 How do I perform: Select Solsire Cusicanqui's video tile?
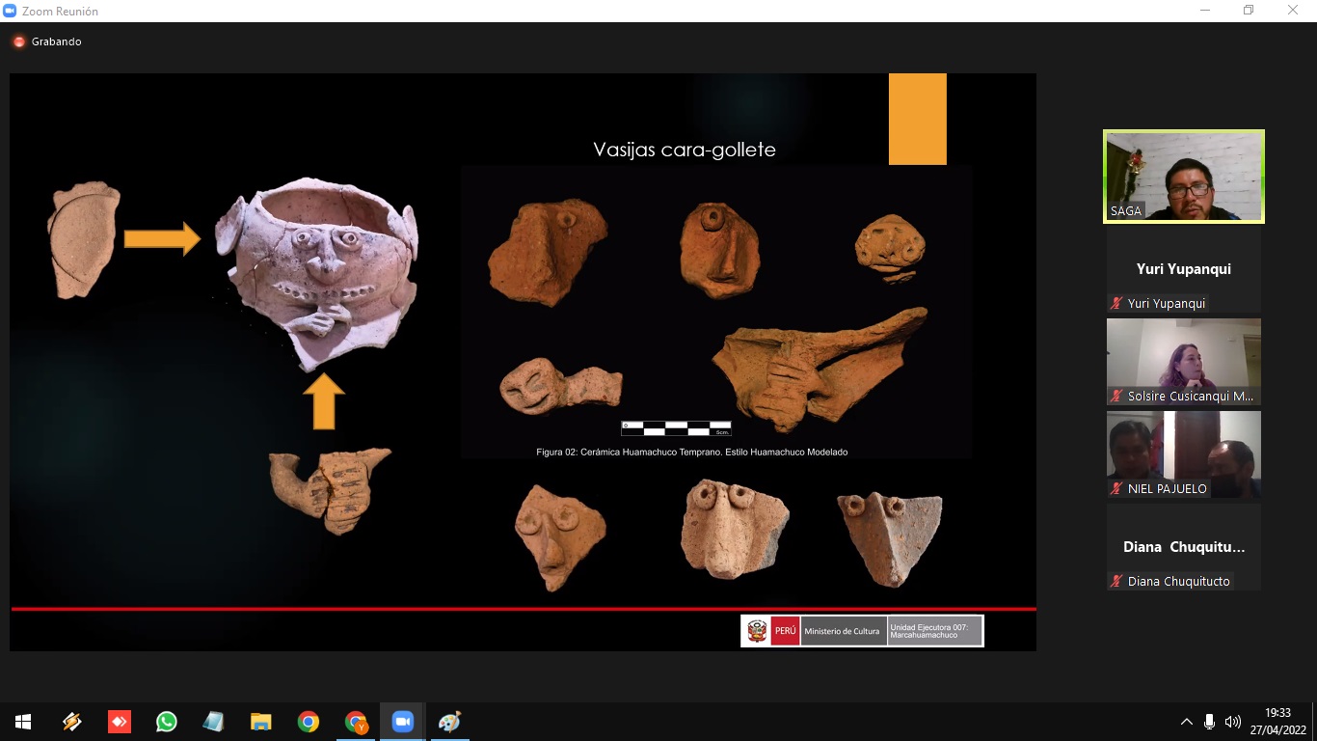(1183, 362)
